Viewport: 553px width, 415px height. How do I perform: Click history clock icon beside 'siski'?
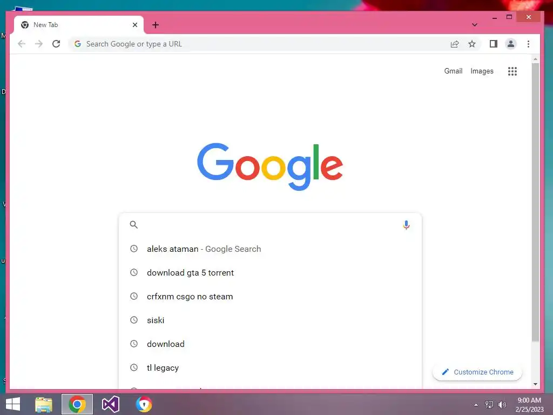134,320
